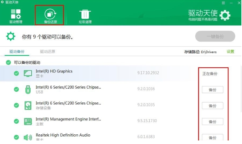Click the 正在备份 status of Intel HD Graphics
242x144 pixels.
210,74
